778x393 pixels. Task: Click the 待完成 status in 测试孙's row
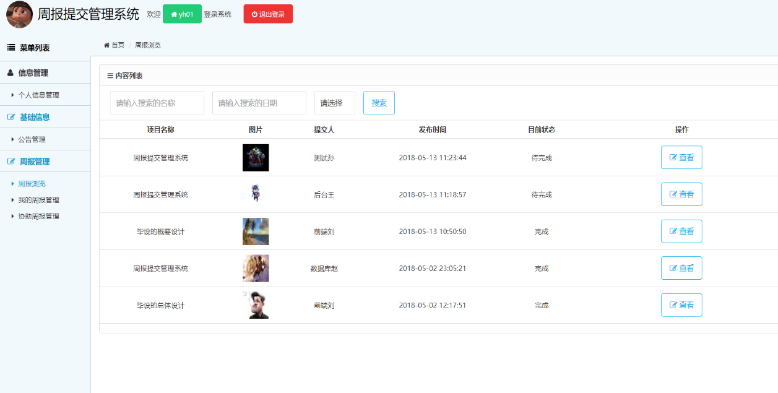point(542,158)
